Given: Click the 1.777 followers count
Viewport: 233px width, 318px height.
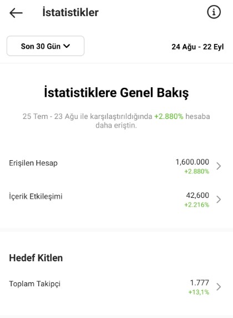Looking at the screenshot, I should [x=199, y=282].
